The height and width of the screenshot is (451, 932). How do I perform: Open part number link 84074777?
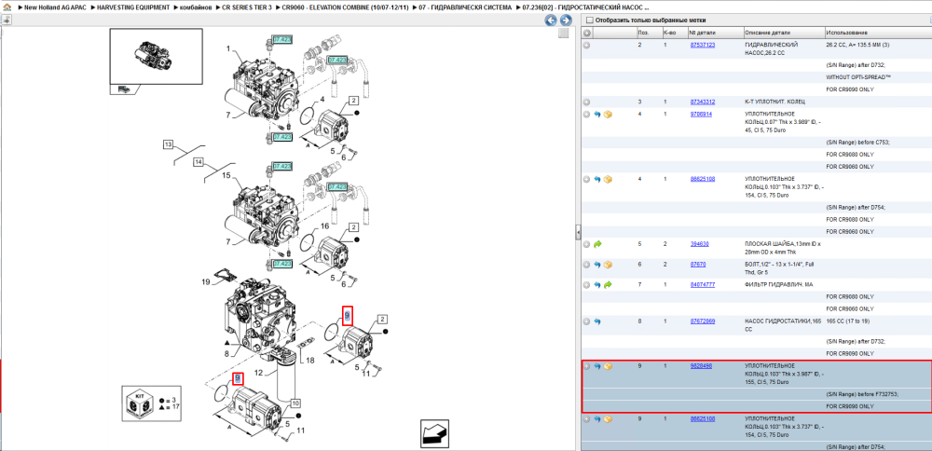pos(702,285)
